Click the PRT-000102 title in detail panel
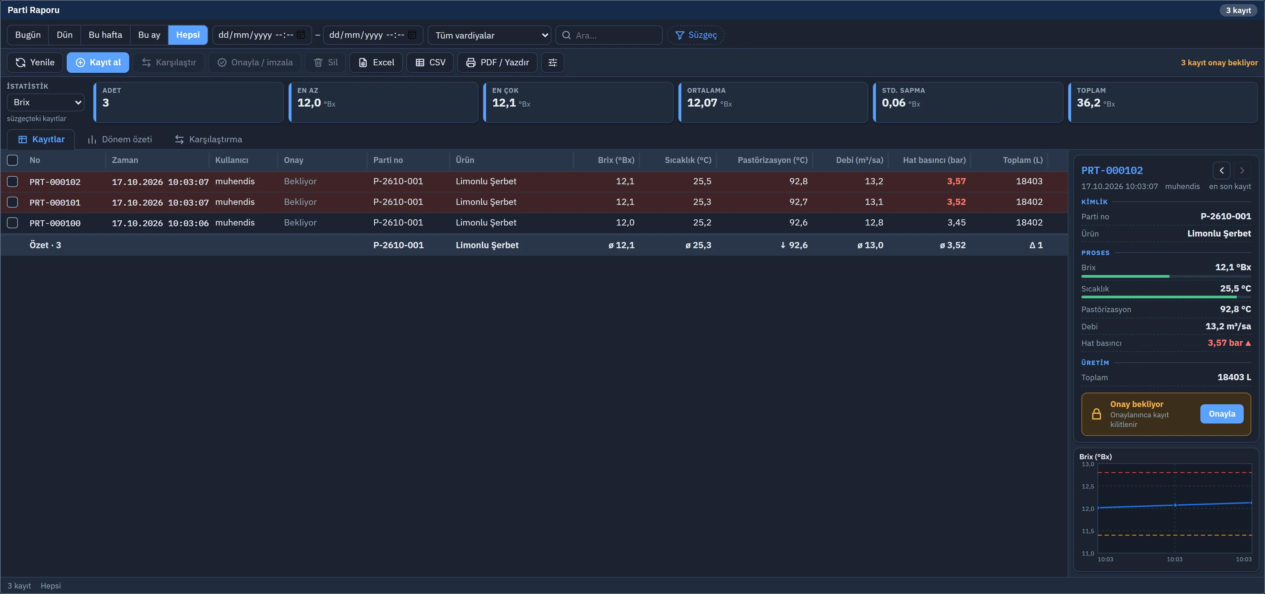 coord(1112,170)
